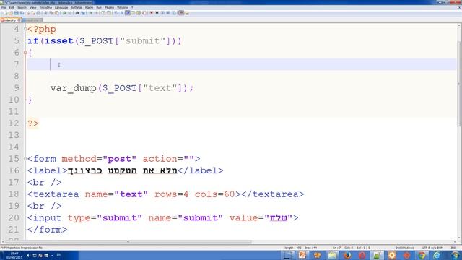Viewport: 462px width, 260px height.
Task: Toggle synchronized horizontal scrolling
Action: [109, 13]
